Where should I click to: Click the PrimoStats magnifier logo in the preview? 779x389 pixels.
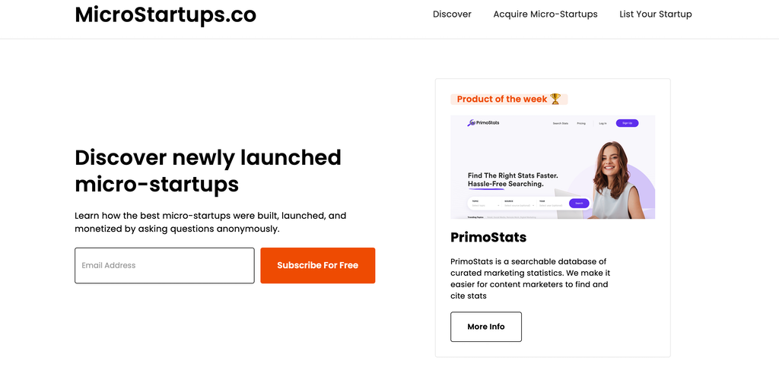tap(472, 122)
